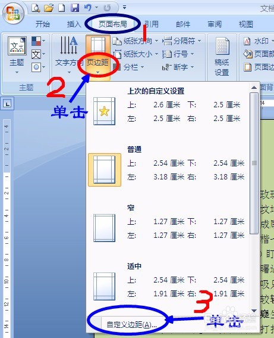Screen dimensions: 274x338
Task: Click margins gallery scroll down arrow
Action: [254, 311]
